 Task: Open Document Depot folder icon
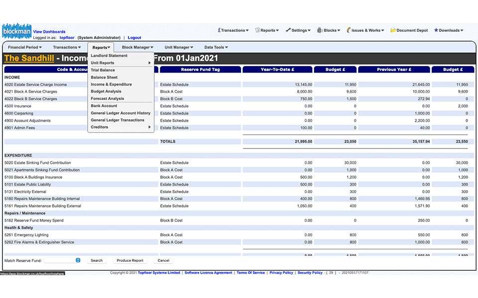(x=393, y=30)
